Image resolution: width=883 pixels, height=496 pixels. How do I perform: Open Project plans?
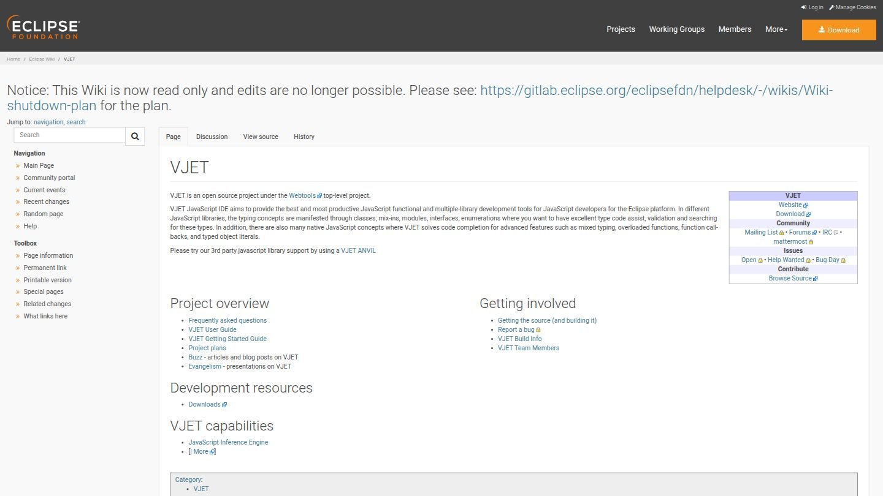click(207, 348)
